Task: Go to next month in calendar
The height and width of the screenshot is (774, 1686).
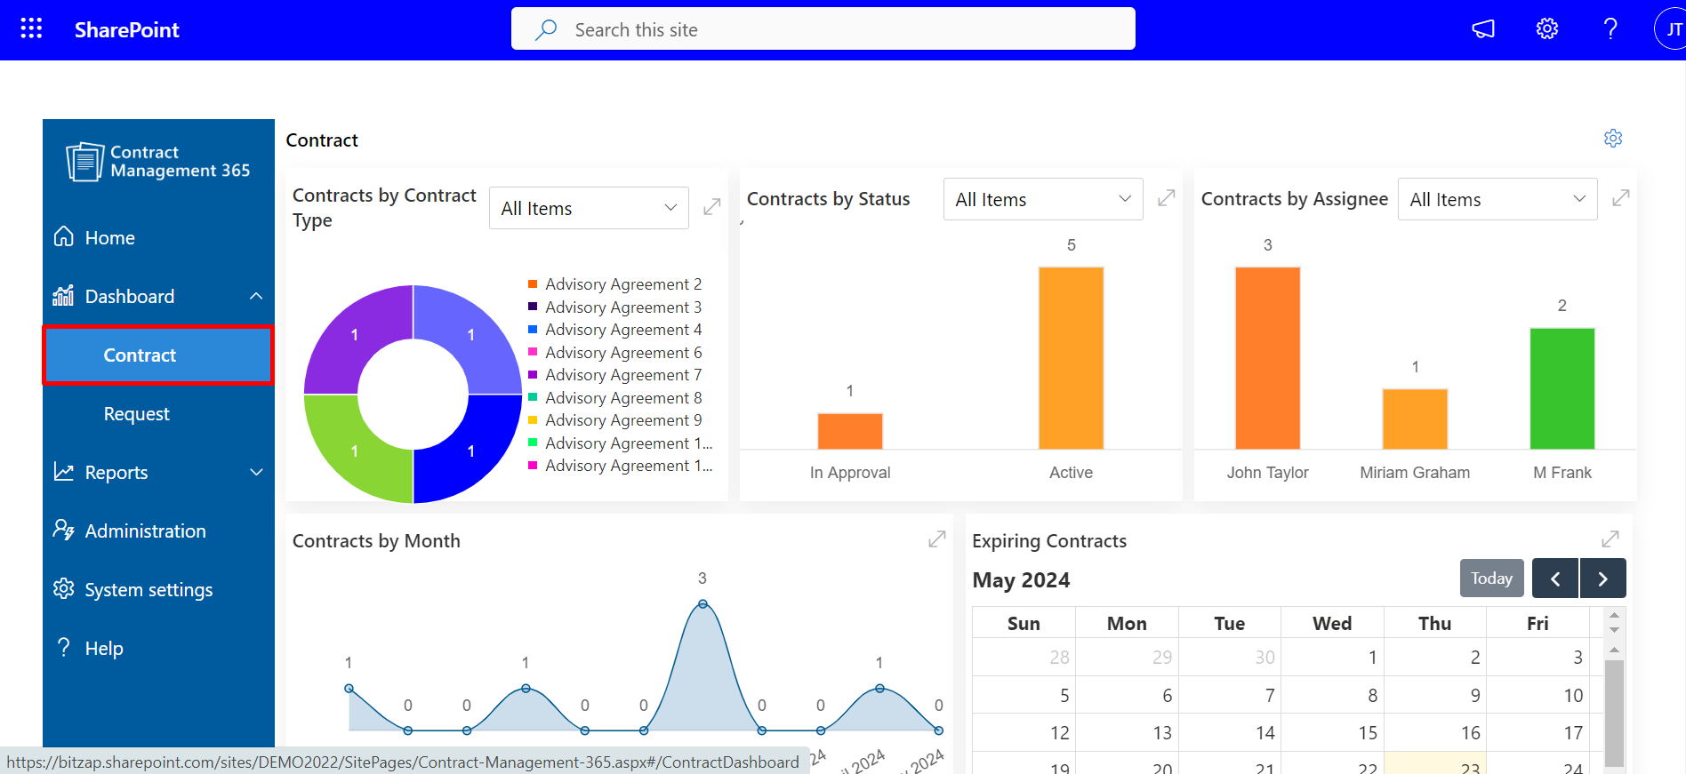Action: coord(1602,579)
